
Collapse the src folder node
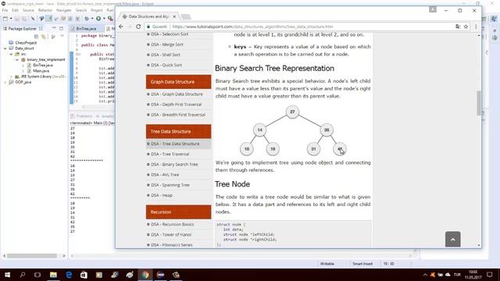pos(11,54)
